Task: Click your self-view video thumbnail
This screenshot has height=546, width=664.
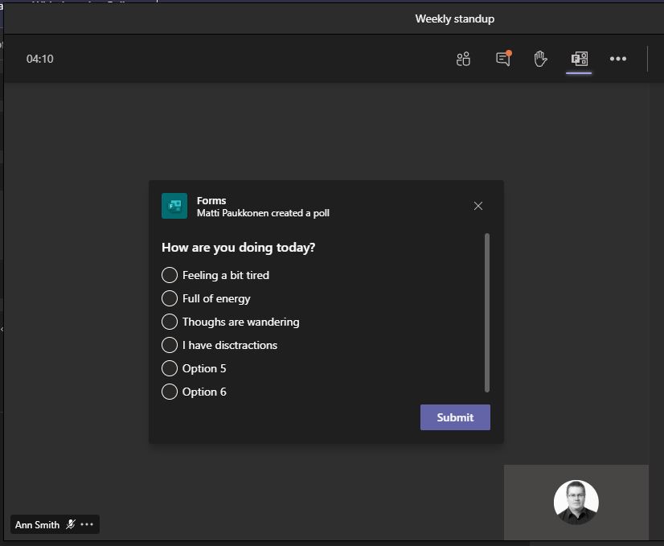Action: (x=576, y=502)
